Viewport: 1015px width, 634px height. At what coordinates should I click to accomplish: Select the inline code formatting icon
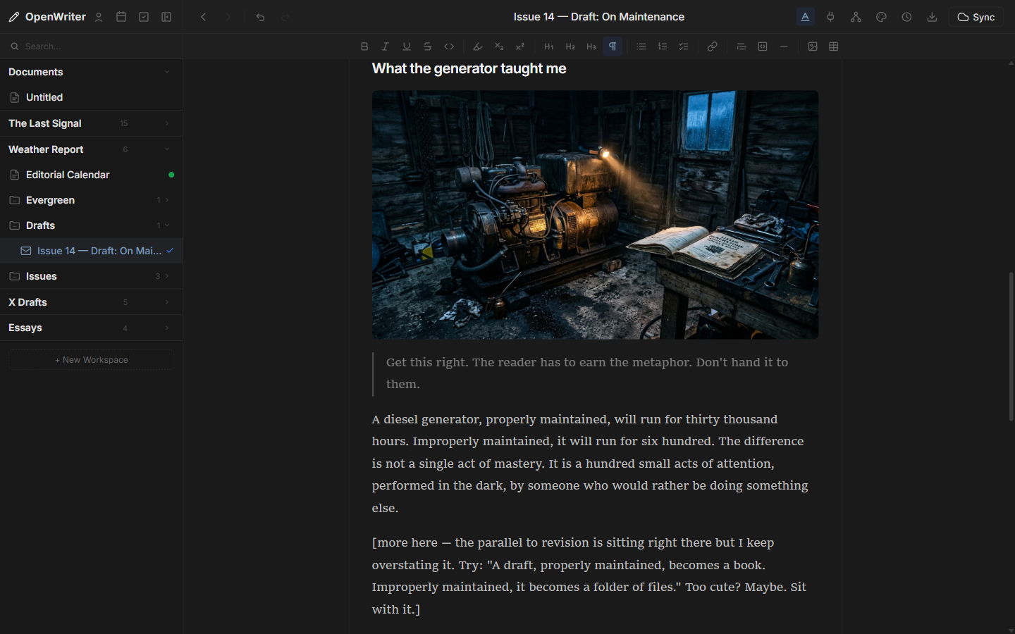click(x=449, y=46)
